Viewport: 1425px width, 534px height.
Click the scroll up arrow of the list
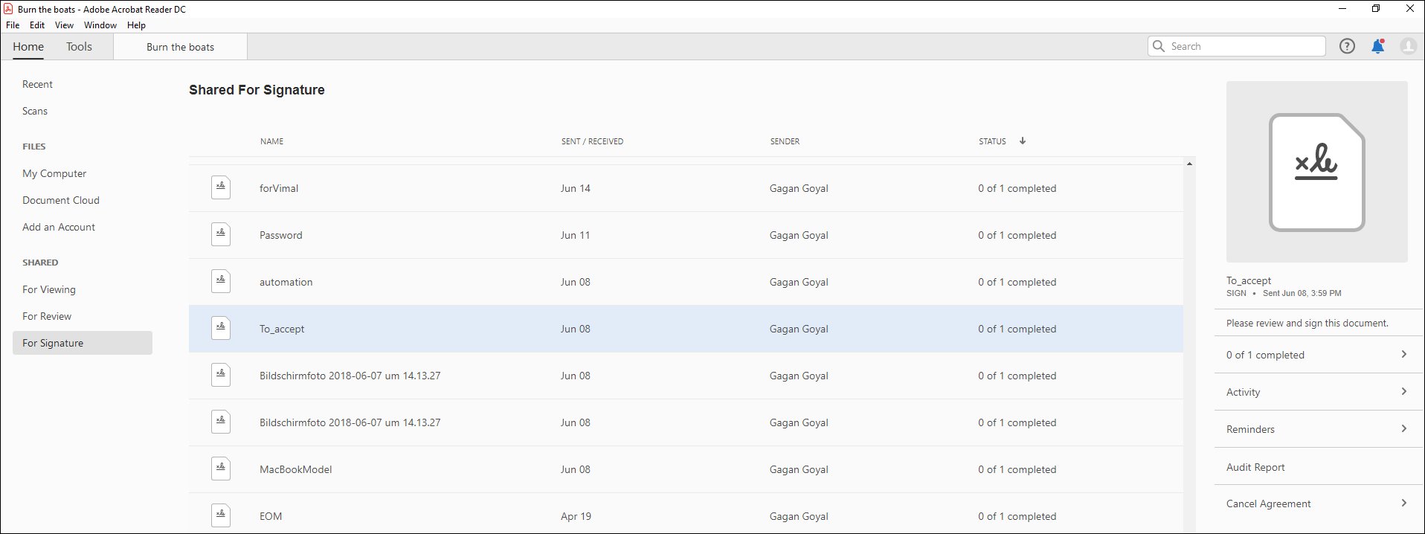(x=1190, y=164)
